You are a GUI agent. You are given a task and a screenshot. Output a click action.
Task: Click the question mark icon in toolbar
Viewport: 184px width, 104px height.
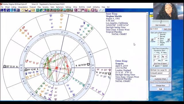click(x=86, y=10)
